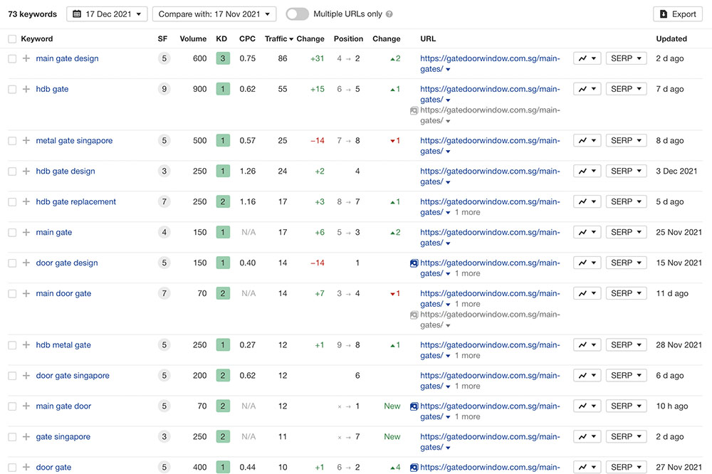Click help icon next to Multiple URLs only

pyautogui.click(x=389, y=14)
